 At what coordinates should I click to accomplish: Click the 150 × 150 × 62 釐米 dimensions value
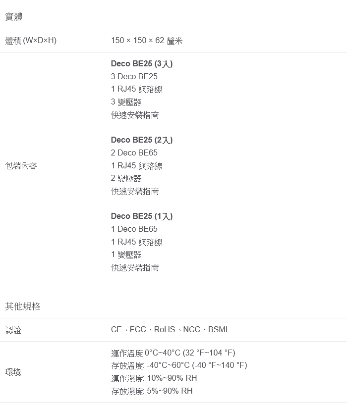coord(147,41)
